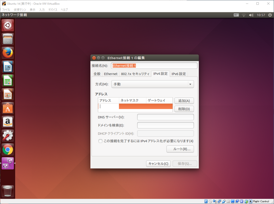Click the 10:57 clock in top panel
The image size is (274, 204).
coord(261,15)
